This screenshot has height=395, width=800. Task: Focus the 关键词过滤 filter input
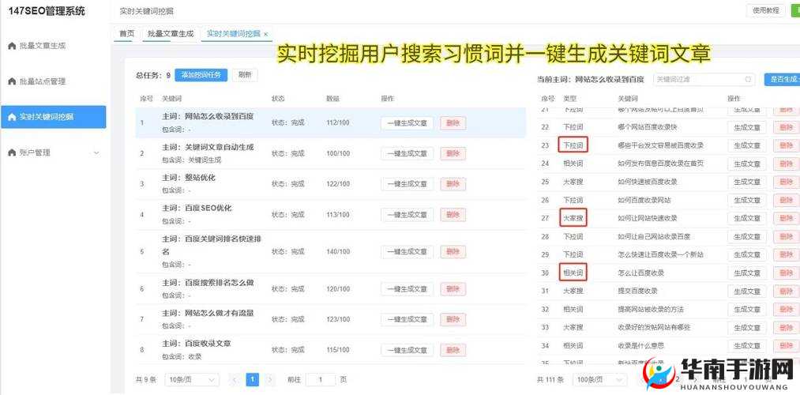[x=704, y=80]
